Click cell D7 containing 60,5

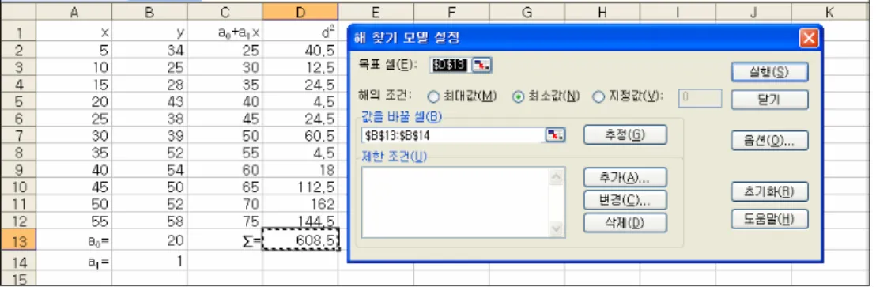click(300, 136)
